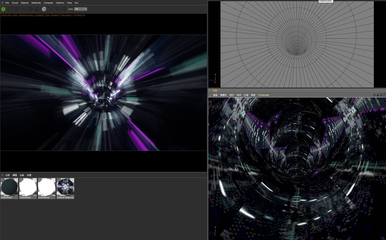Open the Objects menu
The width and height of the screenshot is (386, 240).
(x=25, y=3)
